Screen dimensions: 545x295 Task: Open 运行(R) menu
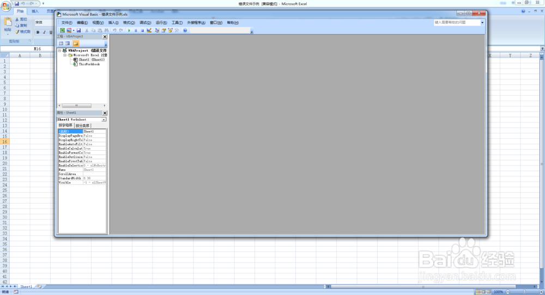point(161,22)
